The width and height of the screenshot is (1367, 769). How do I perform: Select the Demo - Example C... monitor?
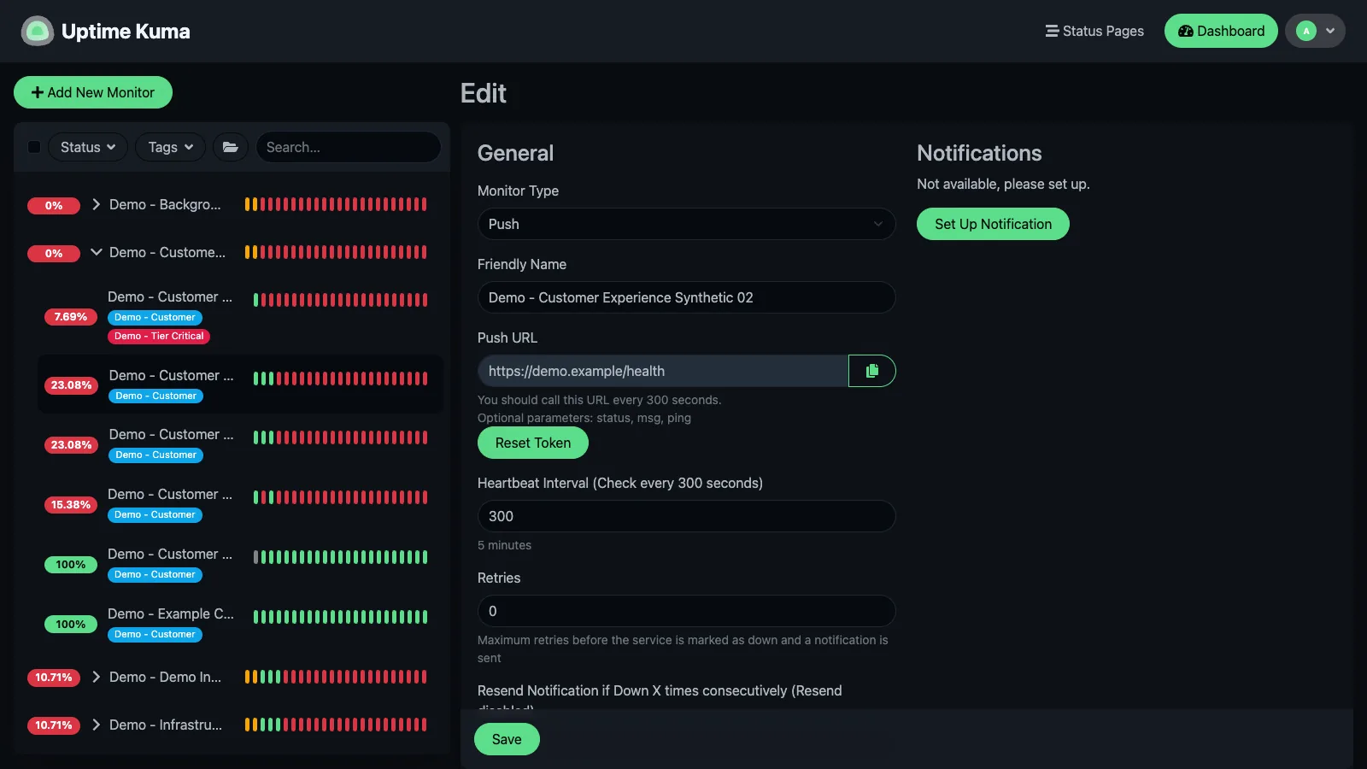[x=240, y=624]
